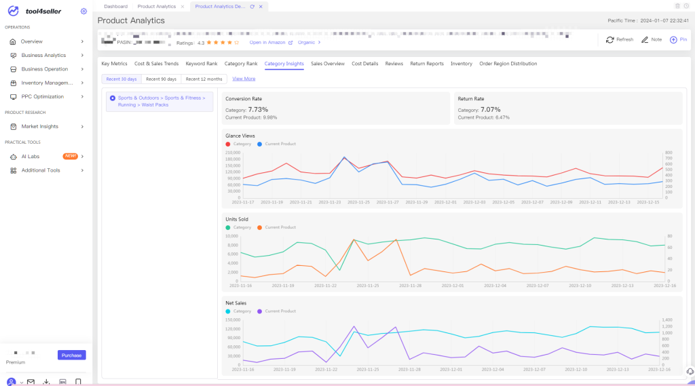This screenshot has width=695, height=386.
Task: Click the Business Analytics sidebar icon
Action: click(14, 56)
